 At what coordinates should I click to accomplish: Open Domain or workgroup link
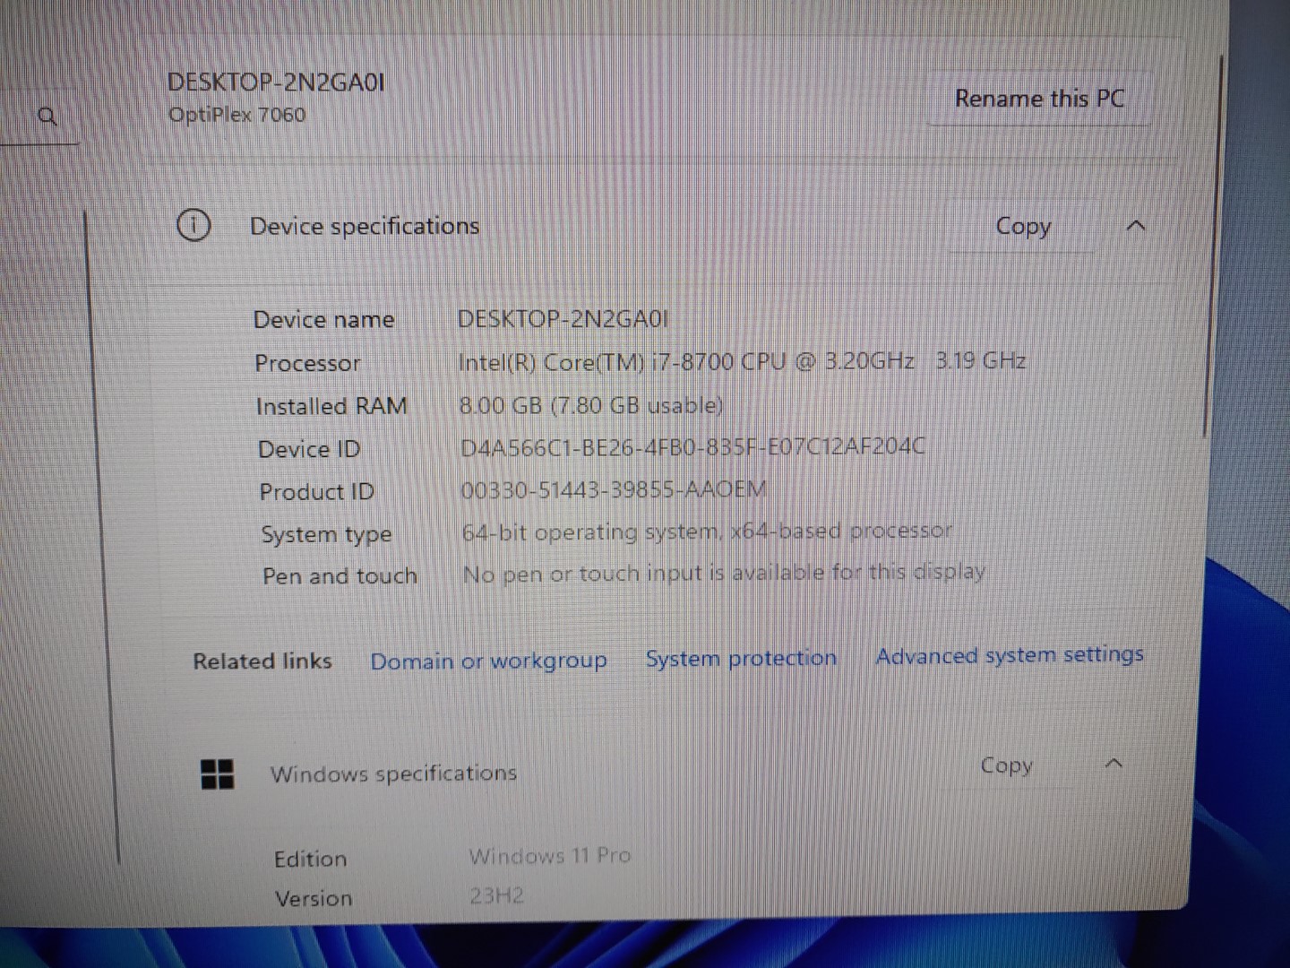[488, 661]
